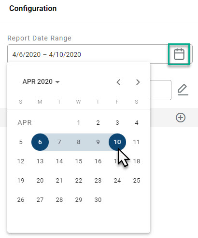Select April 4 date

pyautogui.click(x=137, y=123)
